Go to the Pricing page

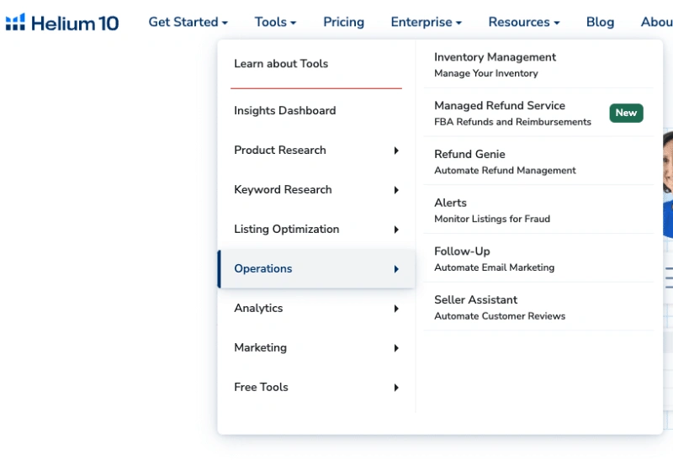click(343, 22)
